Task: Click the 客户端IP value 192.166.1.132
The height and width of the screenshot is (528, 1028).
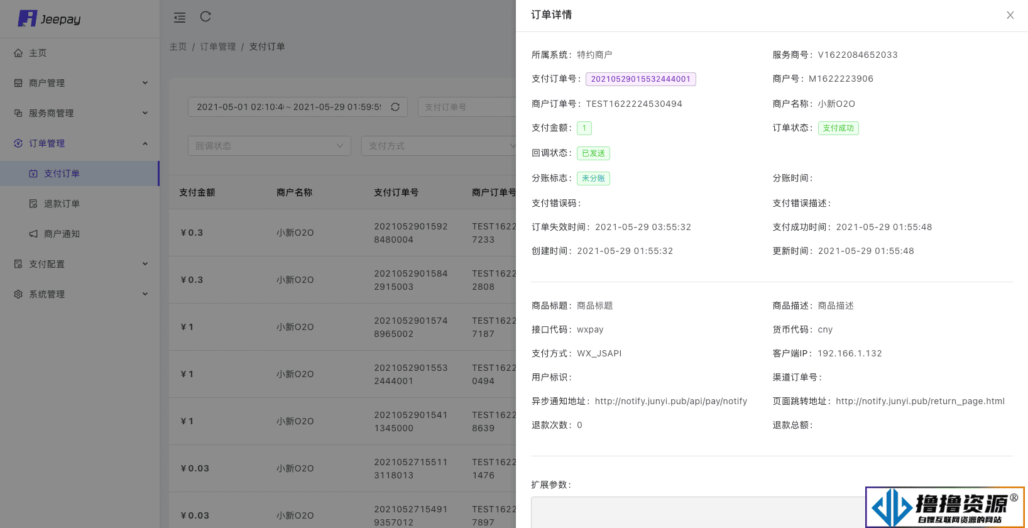Action: click(x=850, y=353)
